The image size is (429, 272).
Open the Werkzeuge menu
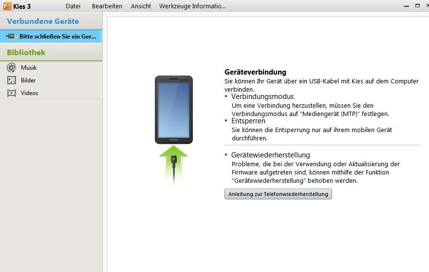(174, 6)
